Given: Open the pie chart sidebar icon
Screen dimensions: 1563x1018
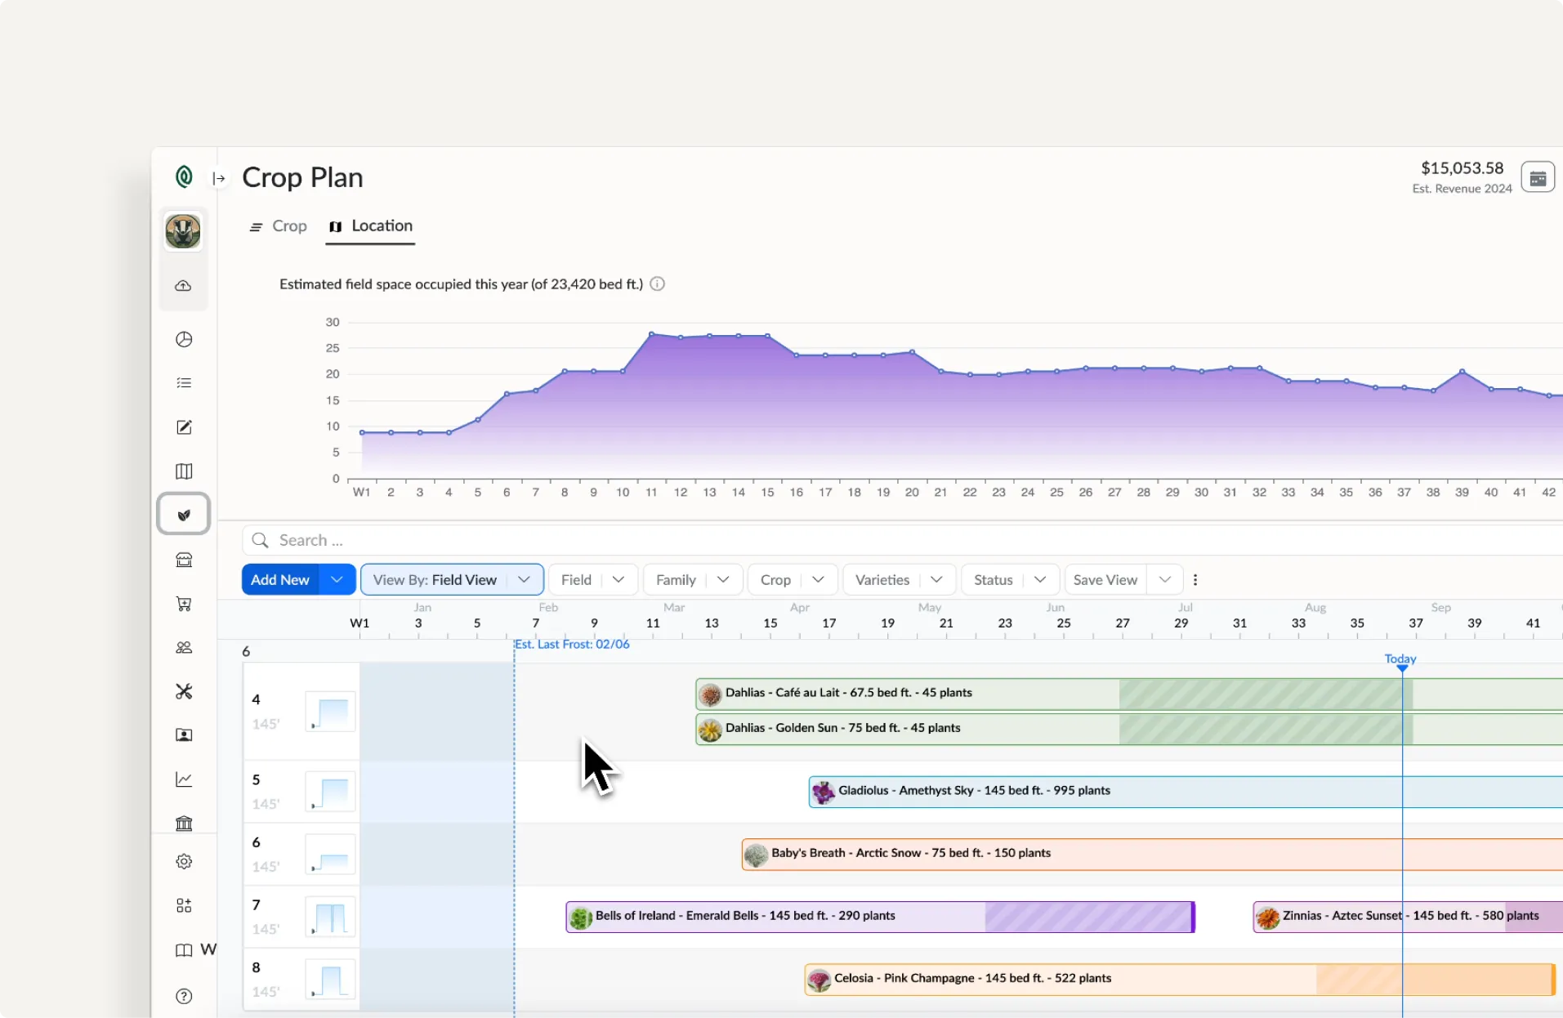Looking at the screenshot, I should point(183,339).
